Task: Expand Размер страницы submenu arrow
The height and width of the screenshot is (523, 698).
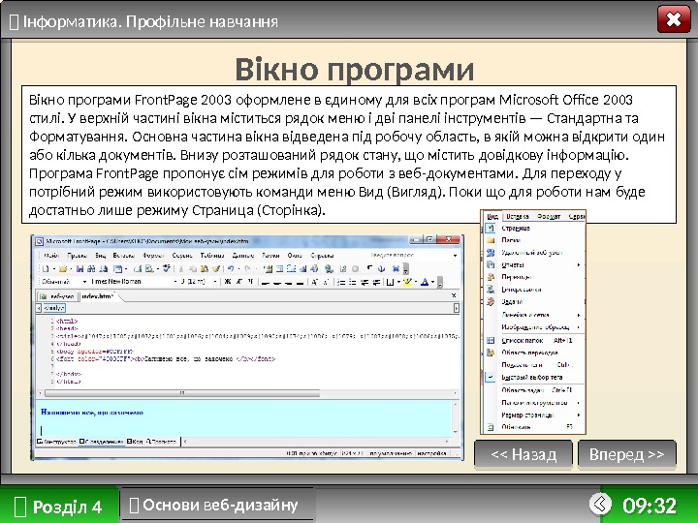Action: (x=578, y=415)
